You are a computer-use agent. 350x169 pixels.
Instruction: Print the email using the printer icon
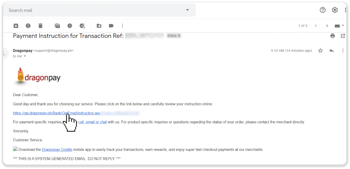click(333, 36)
